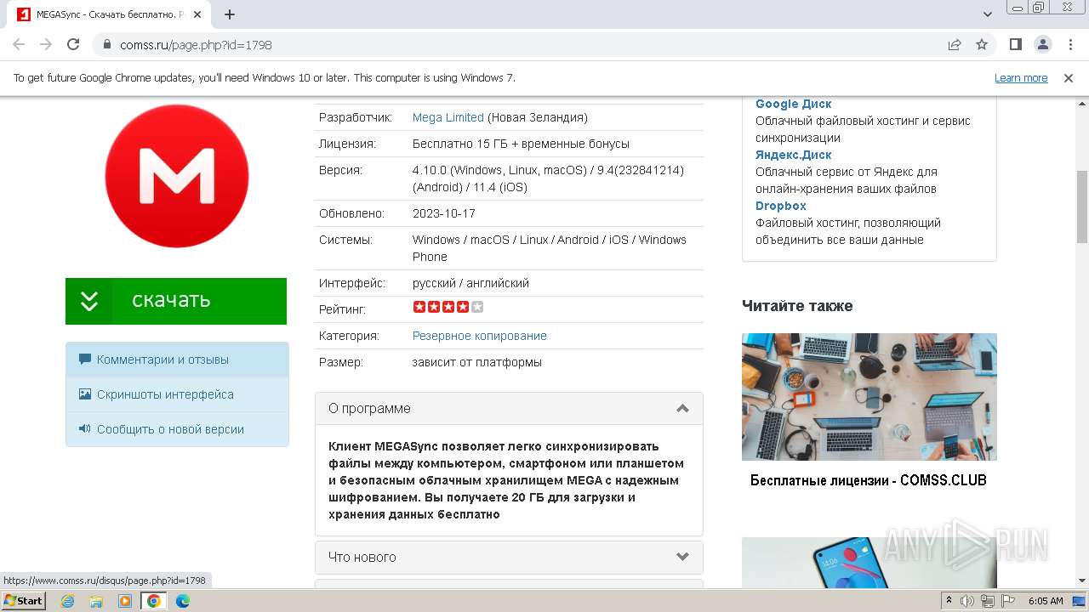Image resolution: width=1089 pixels, height=612 pixels.
Task: Open Chrome three-dot menu
Action: pyautogui.click(x=1069, y=44)
